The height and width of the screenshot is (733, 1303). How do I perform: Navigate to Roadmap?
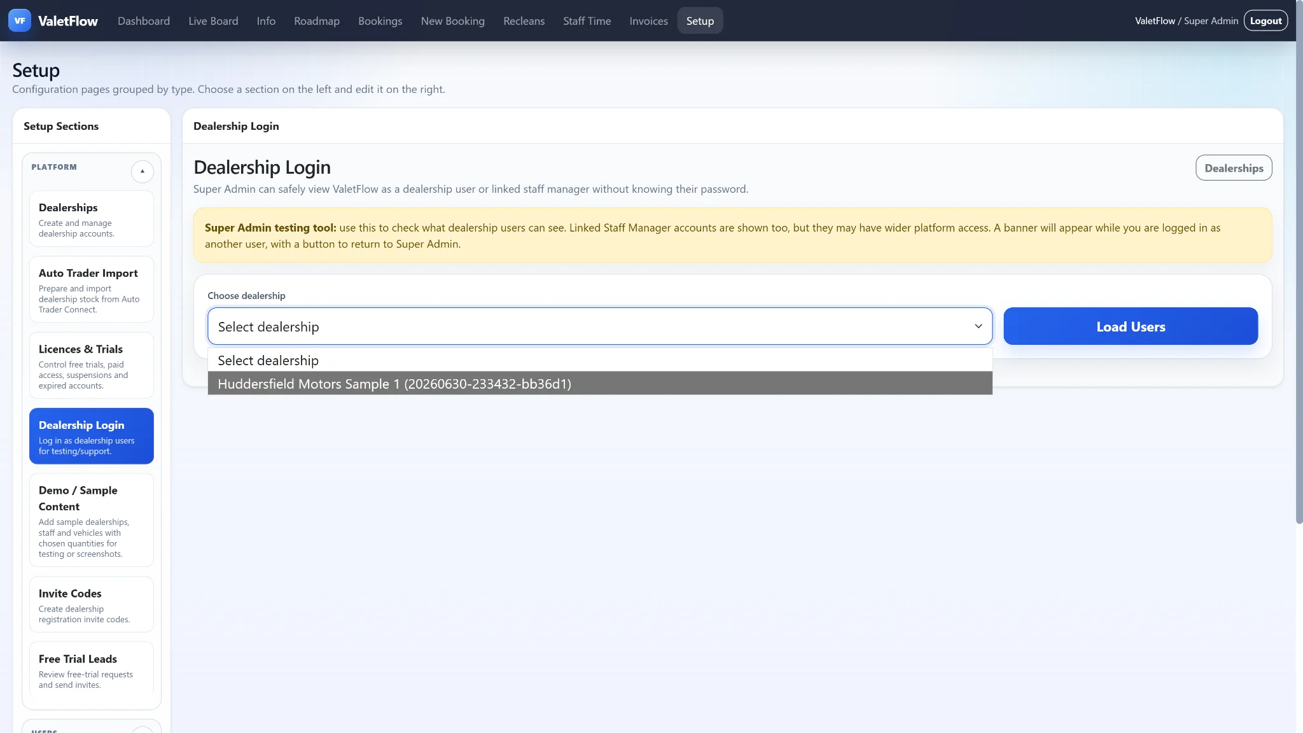[317, 21]
